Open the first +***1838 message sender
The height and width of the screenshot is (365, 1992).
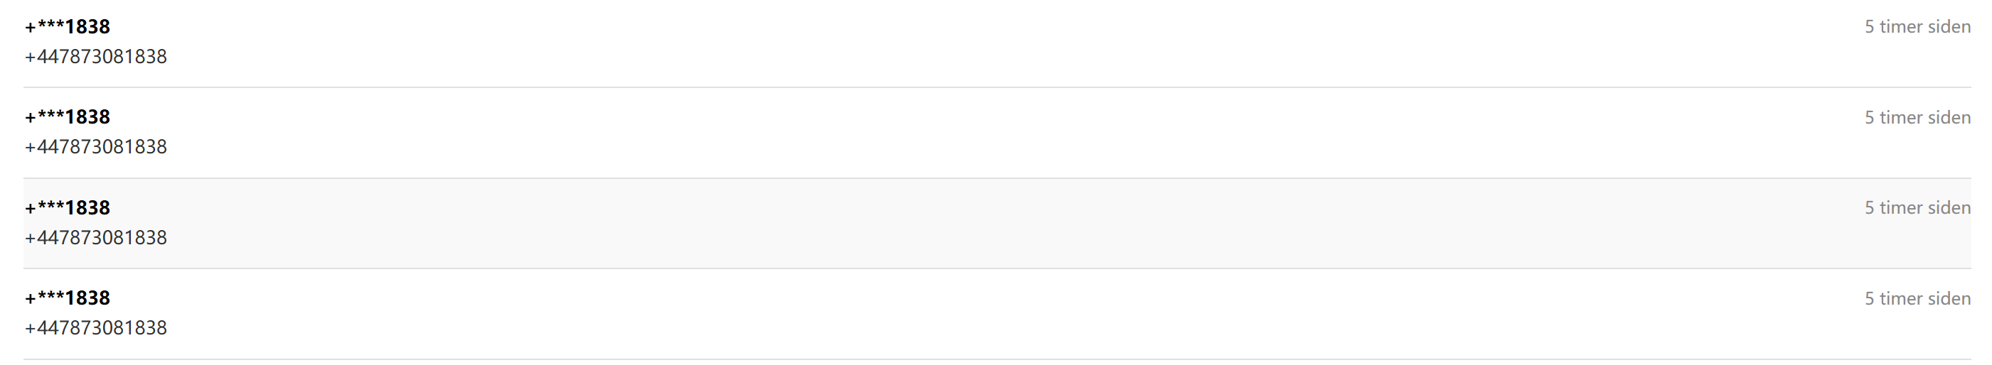pos(68,27)
